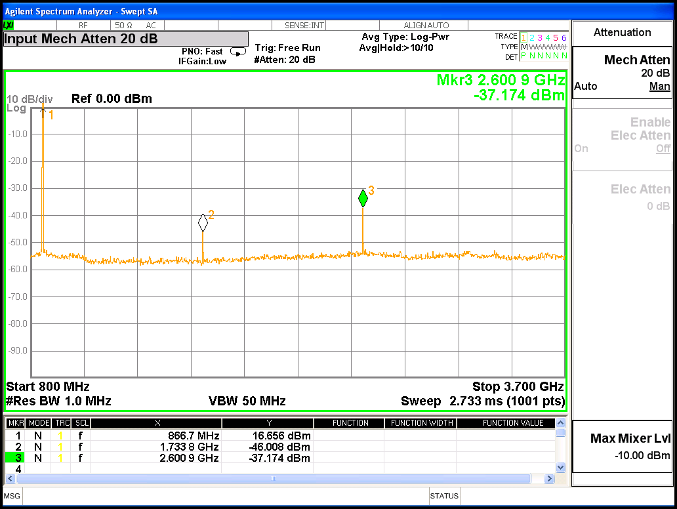The width and height of the screenshot is (677, 509).
Task: Select Enable Elec Atten softkey
Action: coord(622,134)
